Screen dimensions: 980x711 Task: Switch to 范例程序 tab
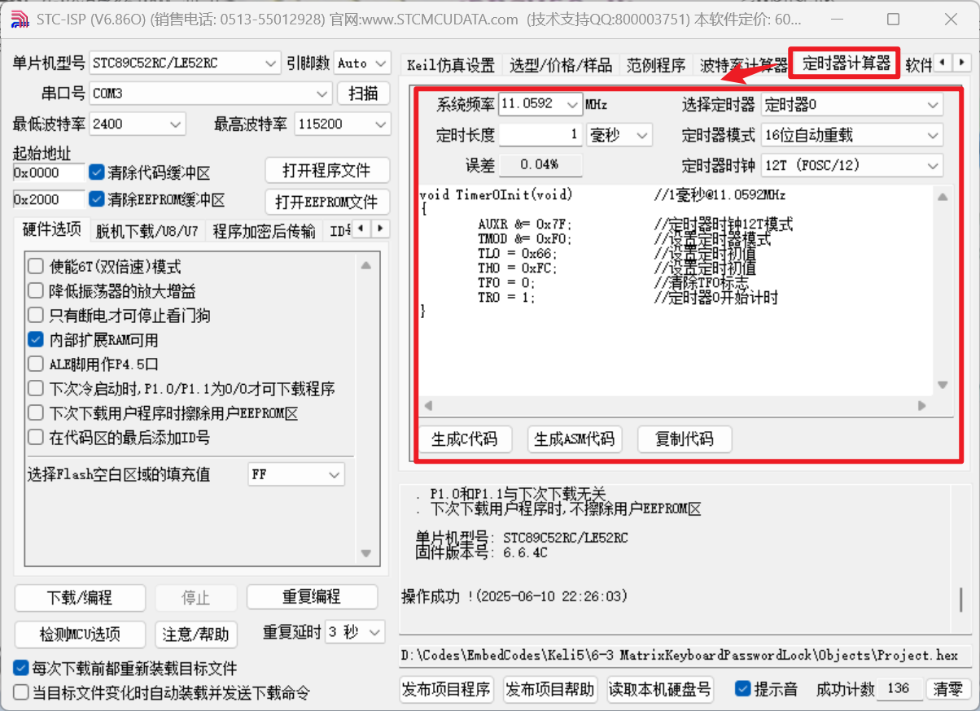656,65
